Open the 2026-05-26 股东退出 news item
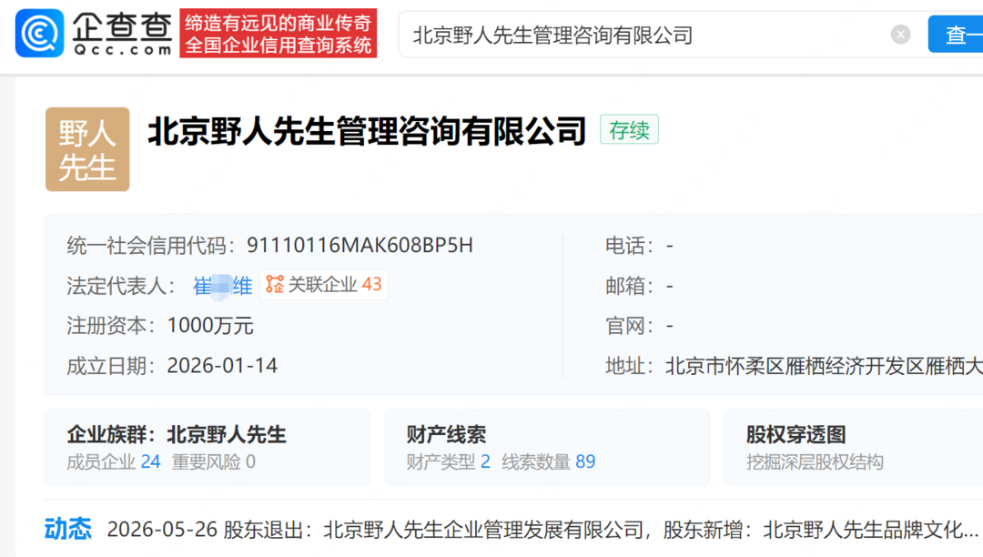983x557 pixels. (542, 530)
